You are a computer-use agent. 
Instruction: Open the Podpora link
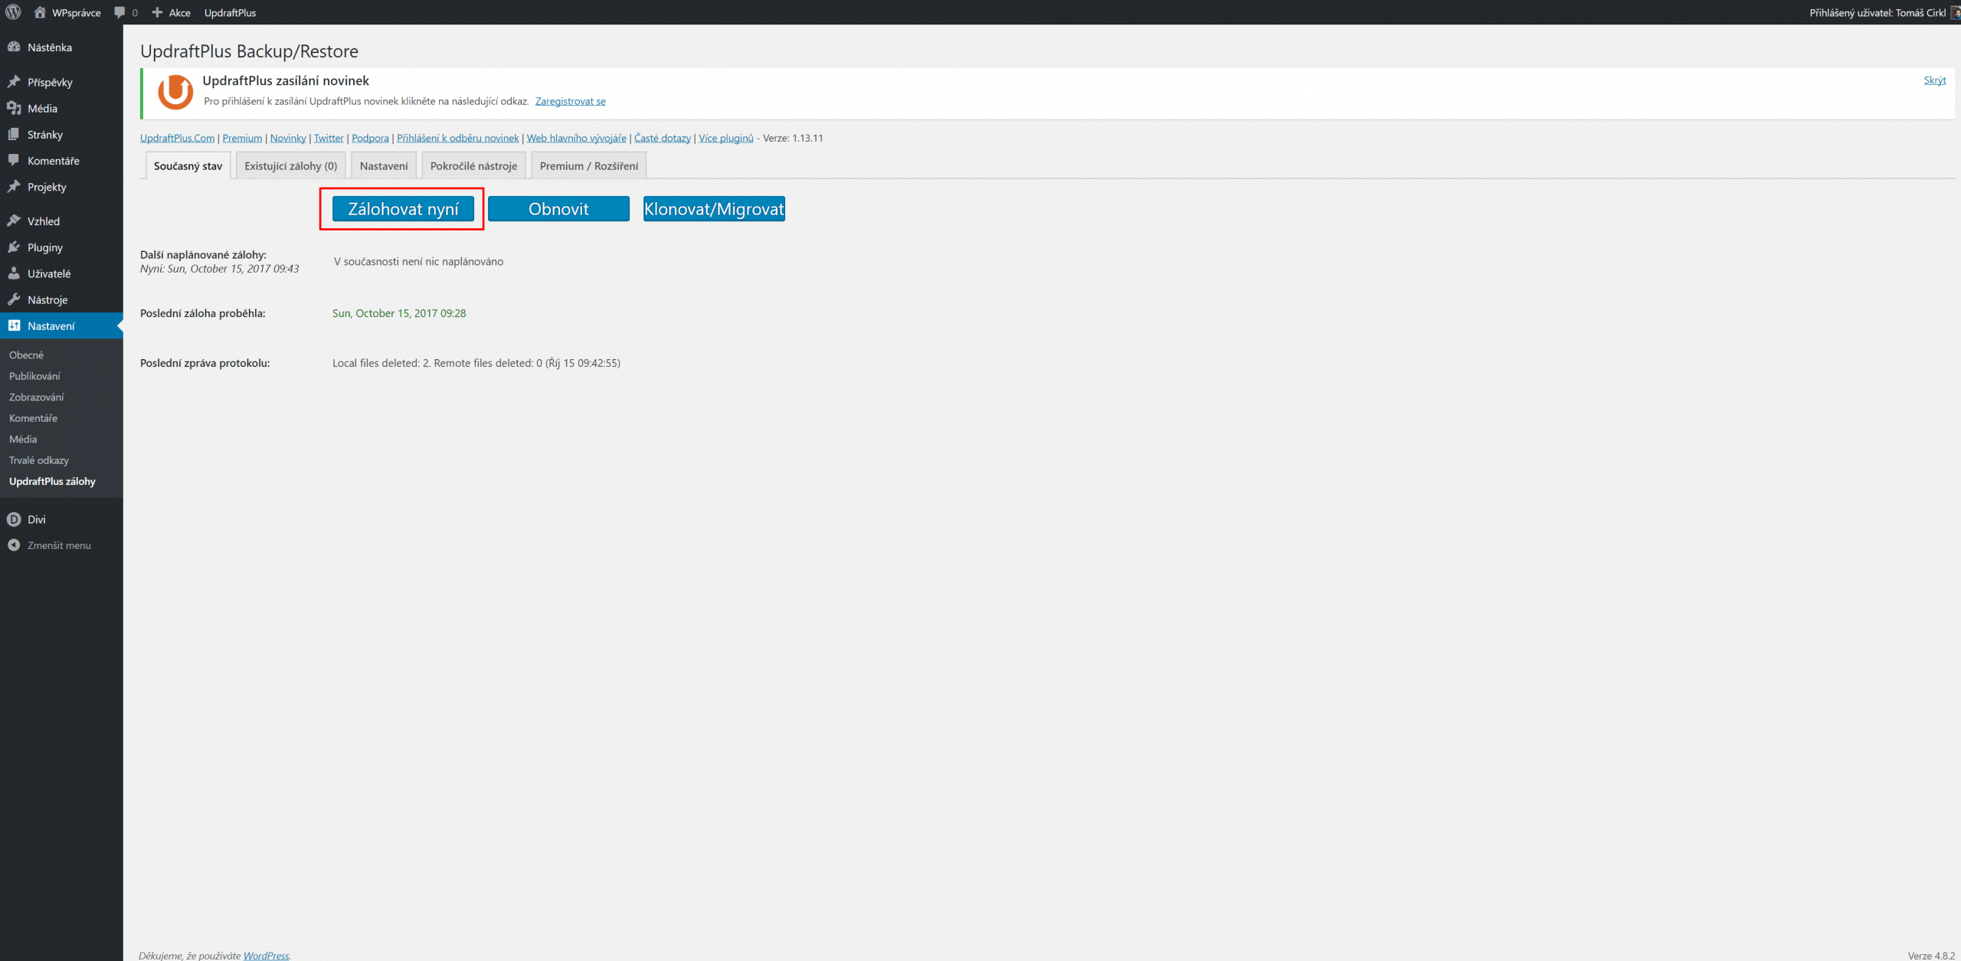pyautogui.click(x=370, y=138)
